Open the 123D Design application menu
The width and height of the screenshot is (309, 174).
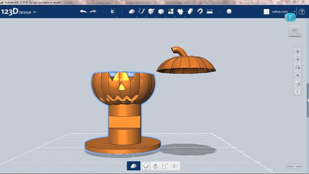click(x=19, y=12)
